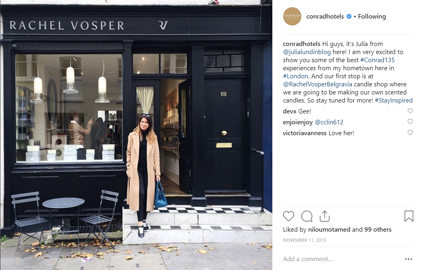423x270 pixels.
Task: Share the post using the upload arrow icon
Action: point(325,216)
